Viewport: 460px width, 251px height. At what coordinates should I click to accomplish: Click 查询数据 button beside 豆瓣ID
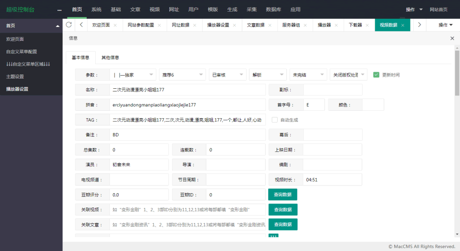tap(283, 195)
